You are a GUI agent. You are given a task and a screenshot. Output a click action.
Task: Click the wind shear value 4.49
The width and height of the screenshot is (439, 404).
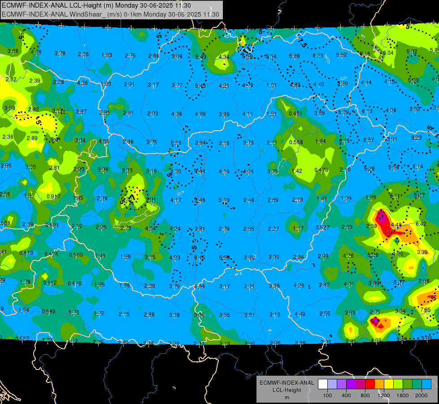(300, 314)
